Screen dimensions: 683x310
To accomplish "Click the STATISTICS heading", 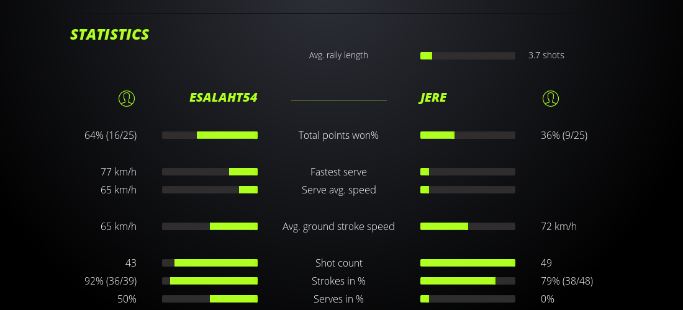I will click(x=109, y=35).
